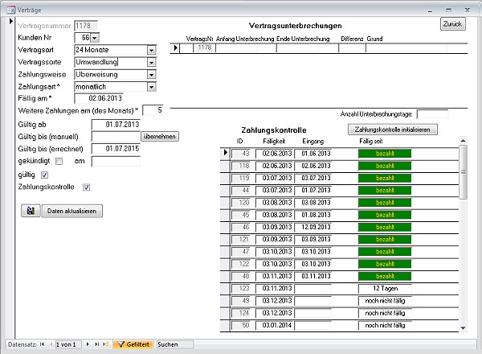The image size is (482, 354).
Task: Toggle the Gefiltert filter indicator
Action: pos(133,344)
